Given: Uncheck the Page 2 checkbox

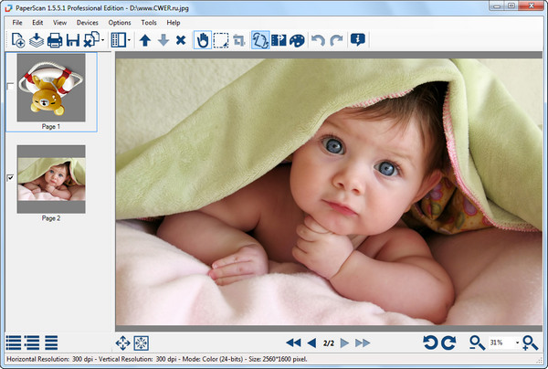Looking at the screenshot, I should point(9,177).
